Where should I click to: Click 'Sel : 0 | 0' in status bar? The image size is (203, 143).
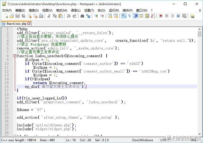tap(102, 140)
